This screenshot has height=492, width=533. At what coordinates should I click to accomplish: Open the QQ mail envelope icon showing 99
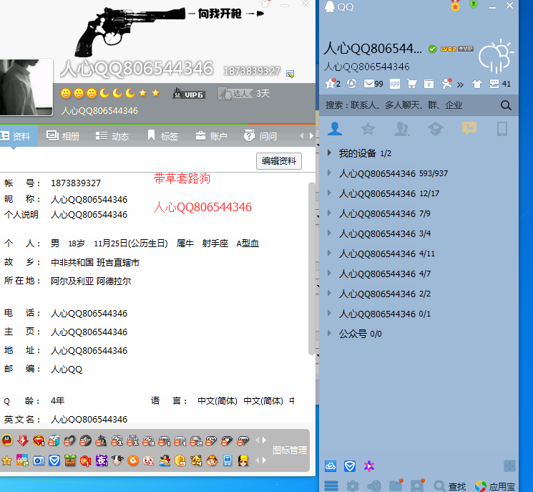[373, 84]
